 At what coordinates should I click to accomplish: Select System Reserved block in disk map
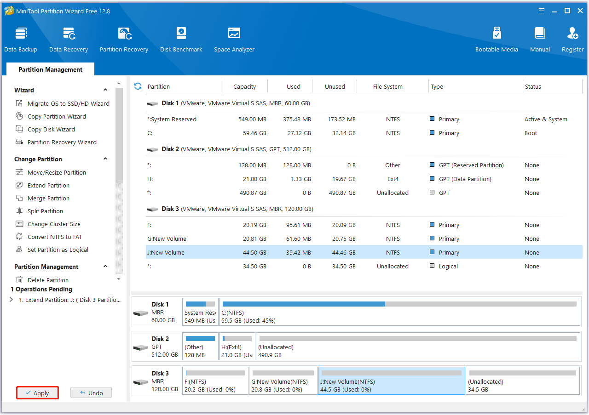200,312
